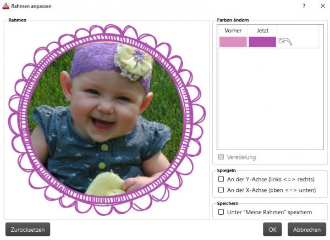Toggle the Veredelung checkbox

coord(221,157)
